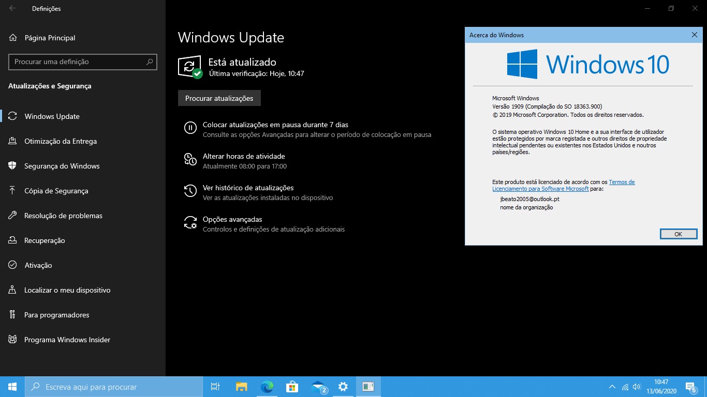Open the Página Principal home icon
Viewport: 707px width, 397px height.
click(13, 38)
